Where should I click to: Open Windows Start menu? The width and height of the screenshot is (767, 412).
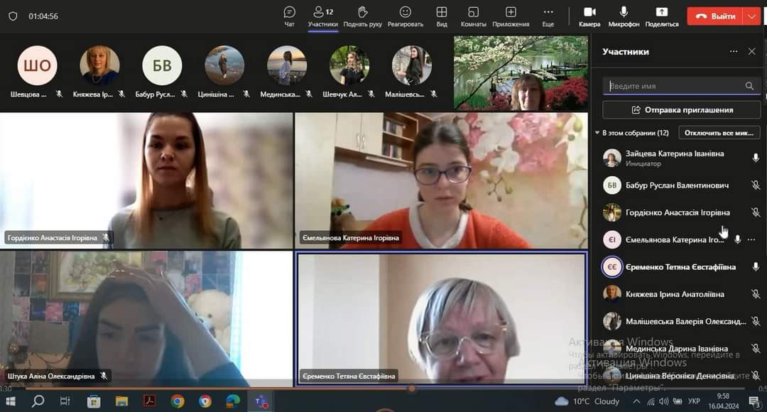click(10, 401)
